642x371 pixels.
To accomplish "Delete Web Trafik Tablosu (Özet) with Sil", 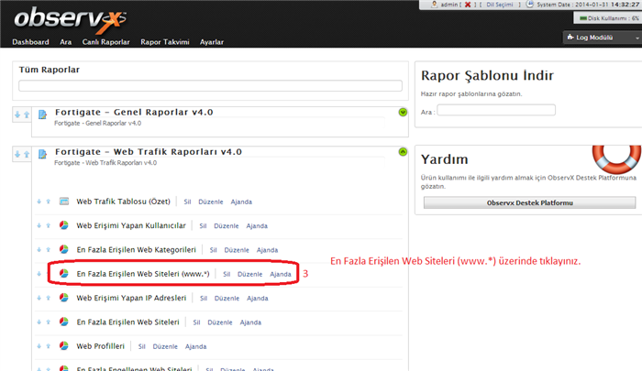I will 187,202.
